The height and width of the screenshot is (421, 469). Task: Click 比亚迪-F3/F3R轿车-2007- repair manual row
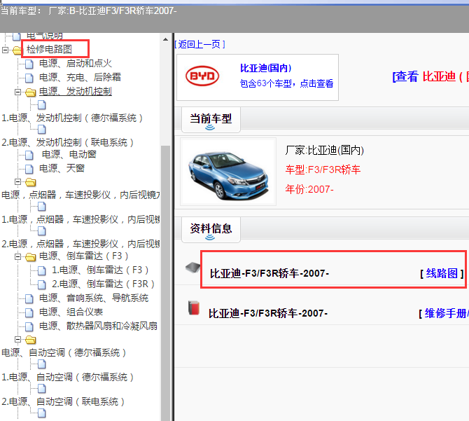(268, 314)
